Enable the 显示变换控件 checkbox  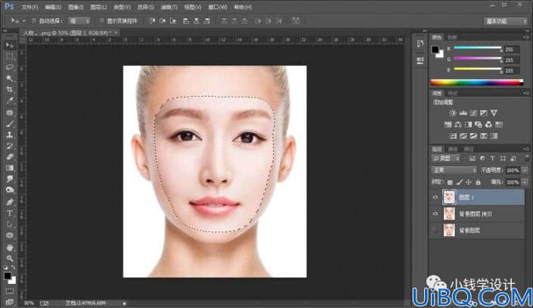(101, 21)
